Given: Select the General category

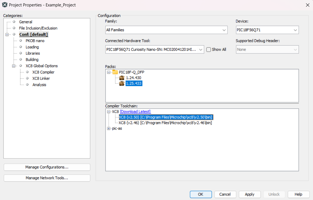Looking at the screenshot, I should 25,22.
